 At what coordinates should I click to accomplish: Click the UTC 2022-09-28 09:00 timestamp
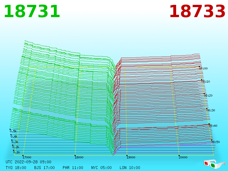(28, 162)
